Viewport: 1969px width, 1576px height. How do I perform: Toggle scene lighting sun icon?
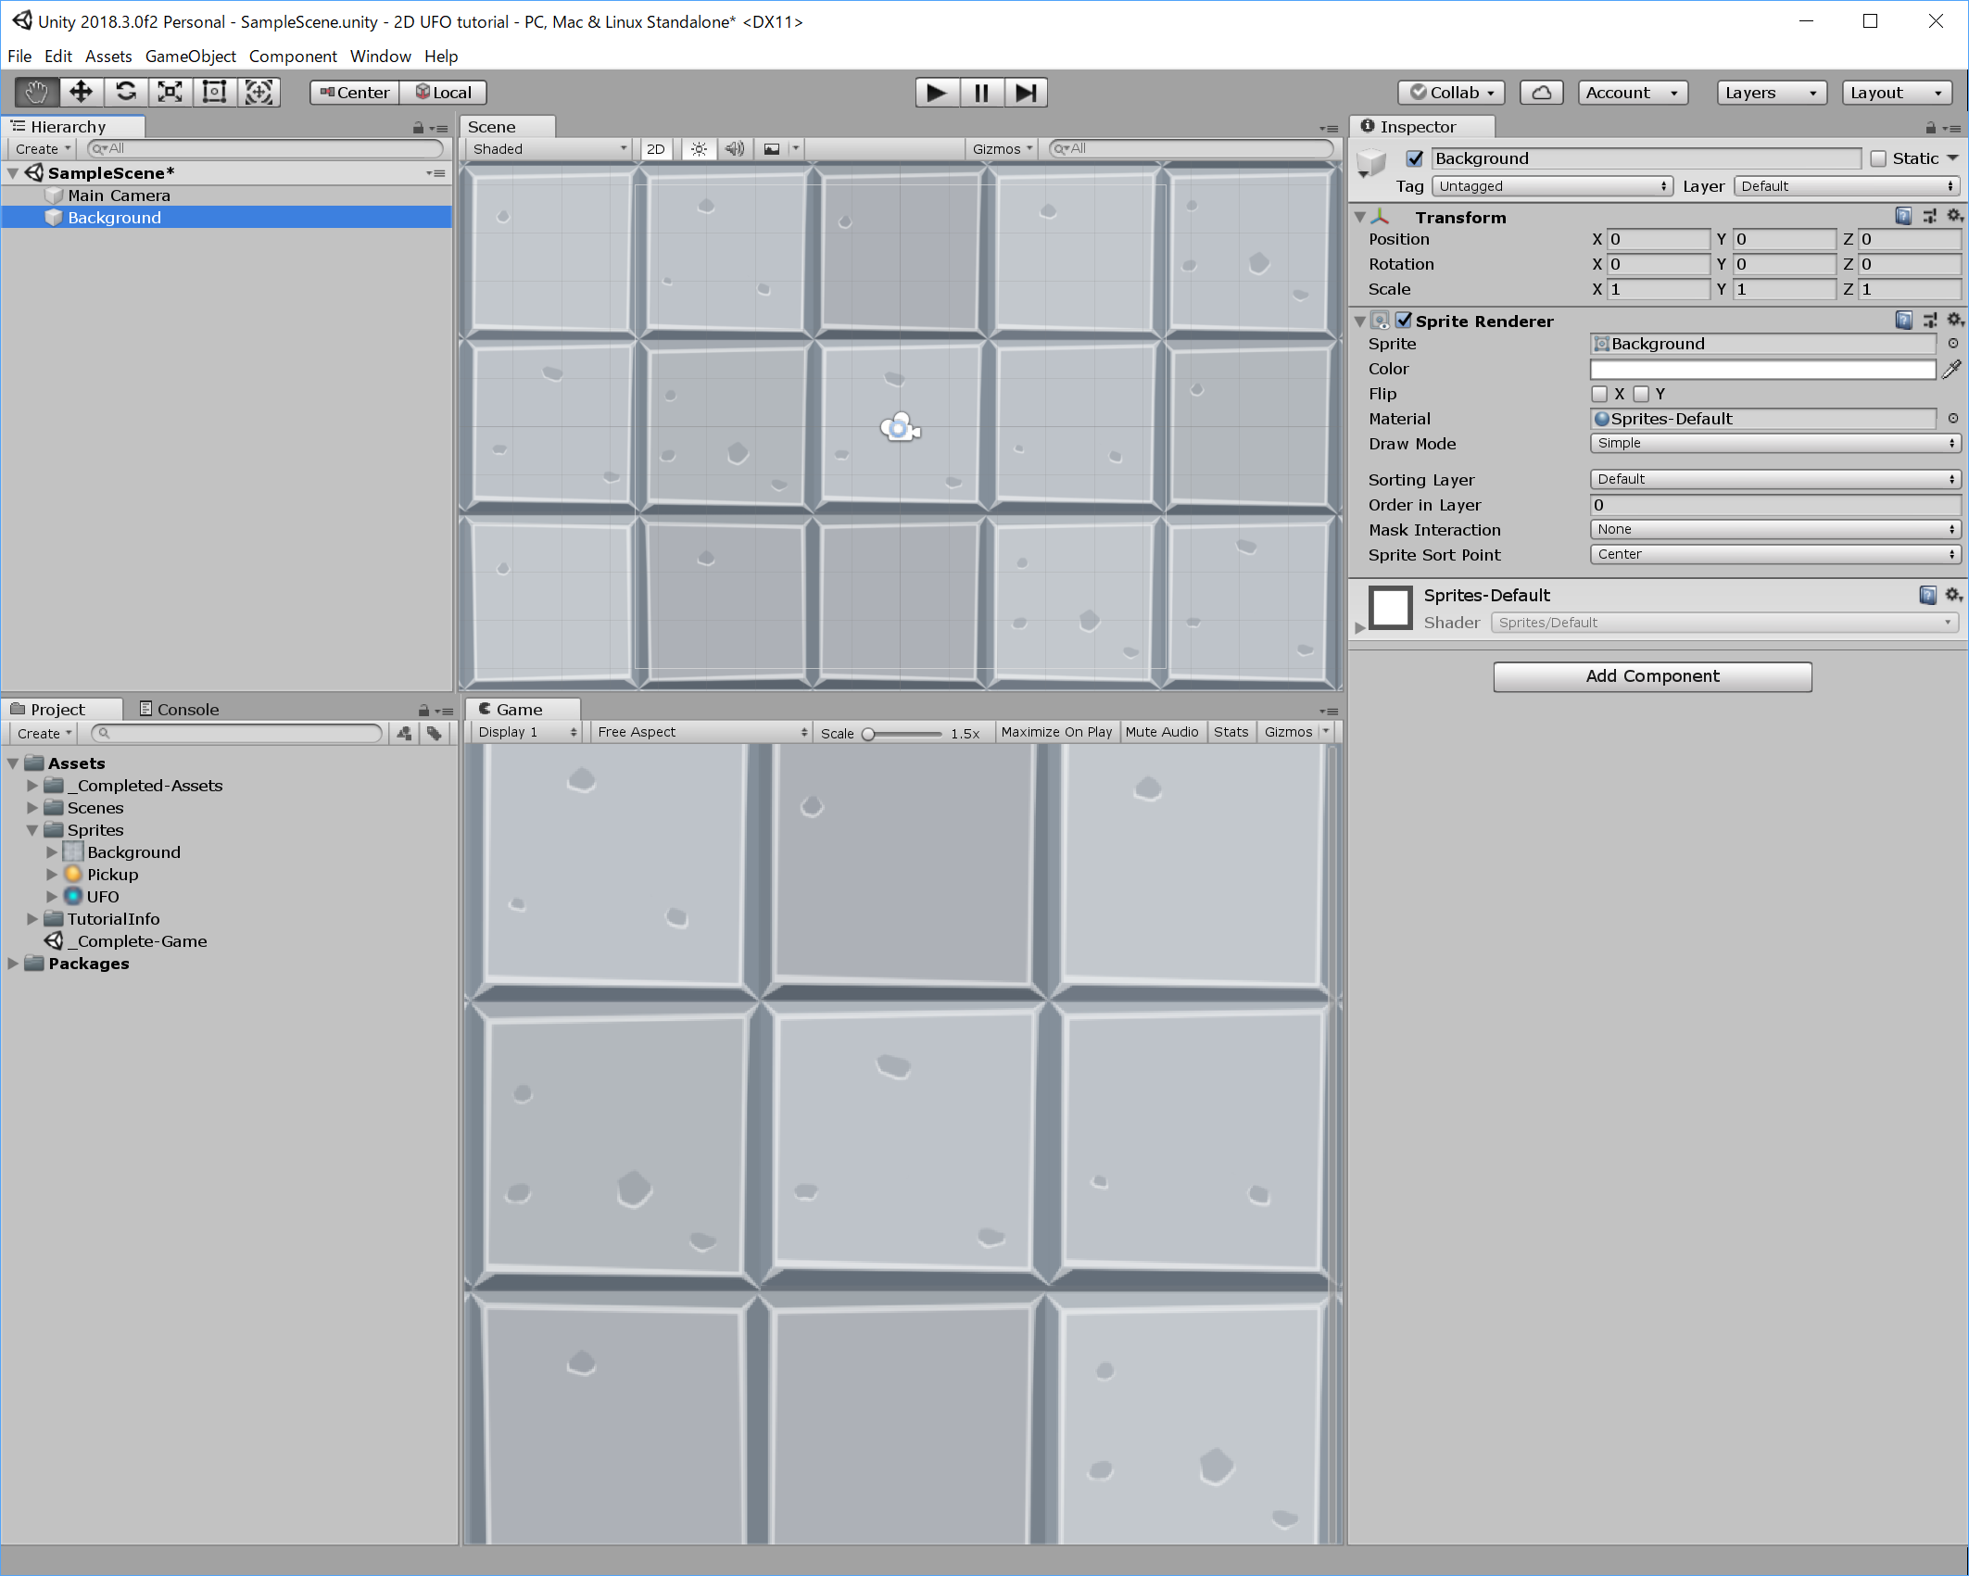pyautogui.click(x=699, y=149)
